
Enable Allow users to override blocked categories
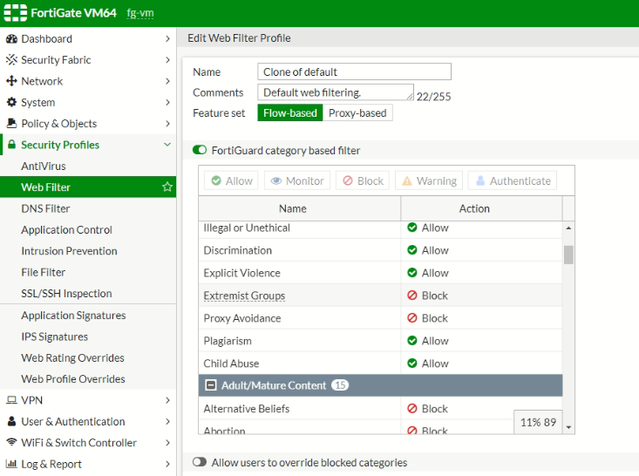click(x=200, y=462)
